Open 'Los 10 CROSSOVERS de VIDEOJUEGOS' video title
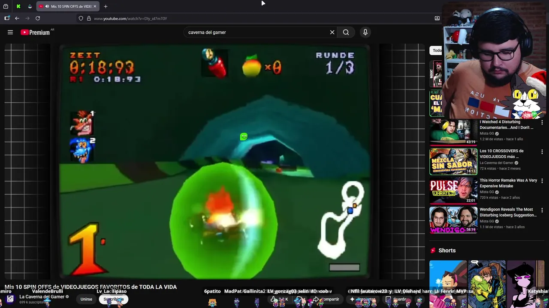The height and width of the screenshot is (308, 549). tap(501, 154)
